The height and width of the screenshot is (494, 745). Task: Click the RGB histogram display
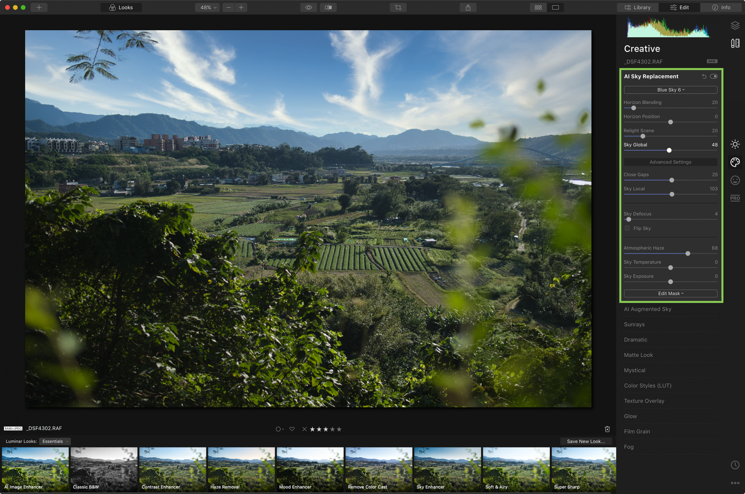[668, 27]
